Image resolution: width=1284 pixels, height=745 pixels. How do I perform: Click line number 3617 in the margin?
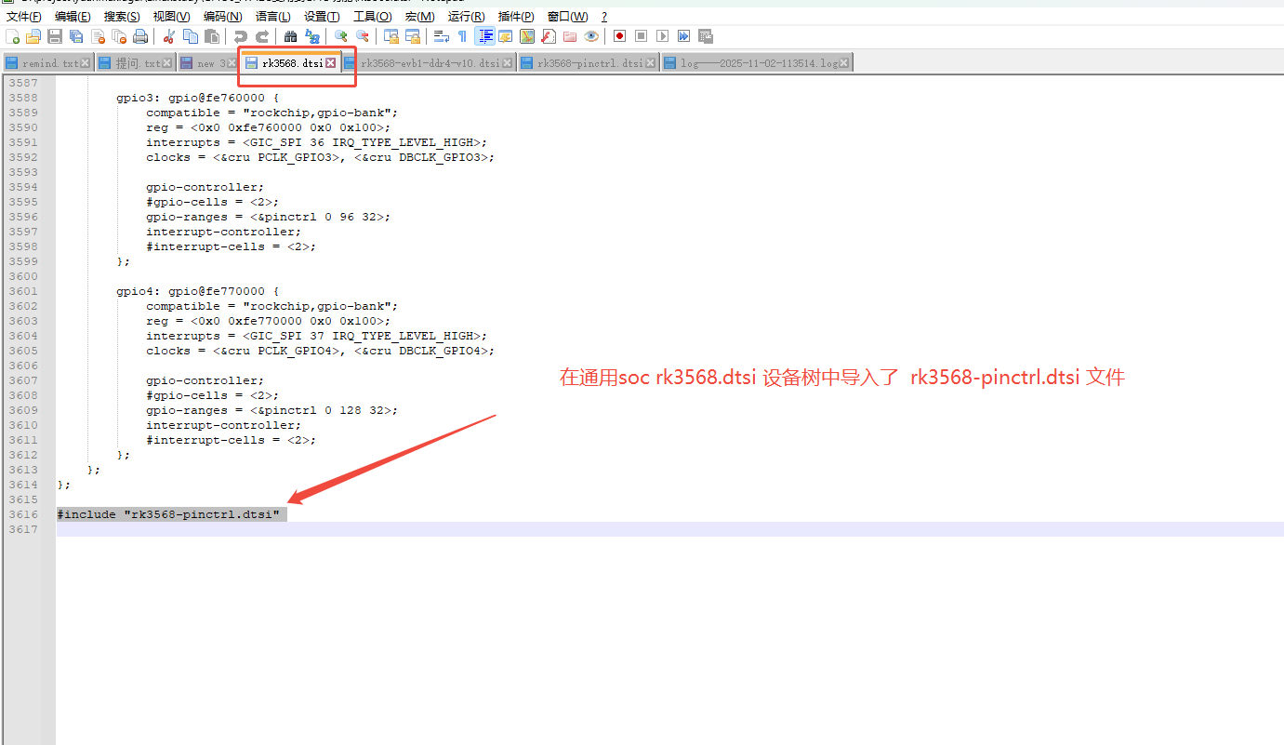tap(23, 529)
